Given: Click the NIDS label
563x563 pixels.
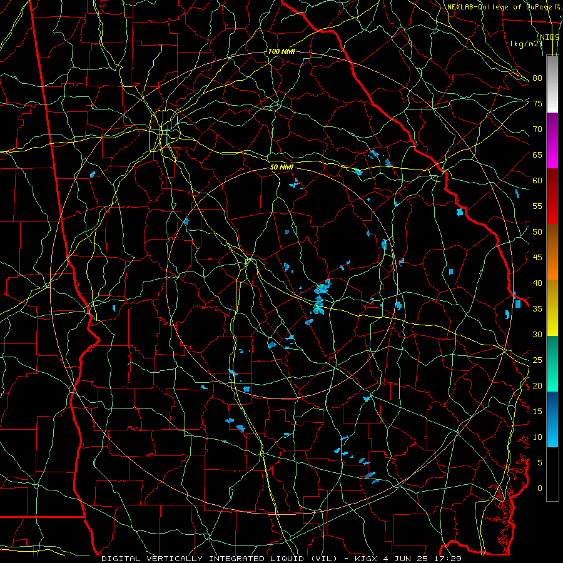Looking at the screenshot, I should point(549,37).
